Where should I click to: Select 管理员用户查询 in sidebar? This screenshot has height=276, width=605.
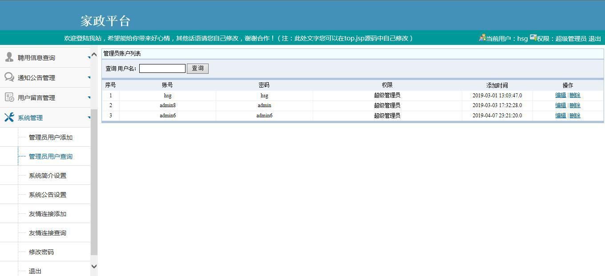51,156
